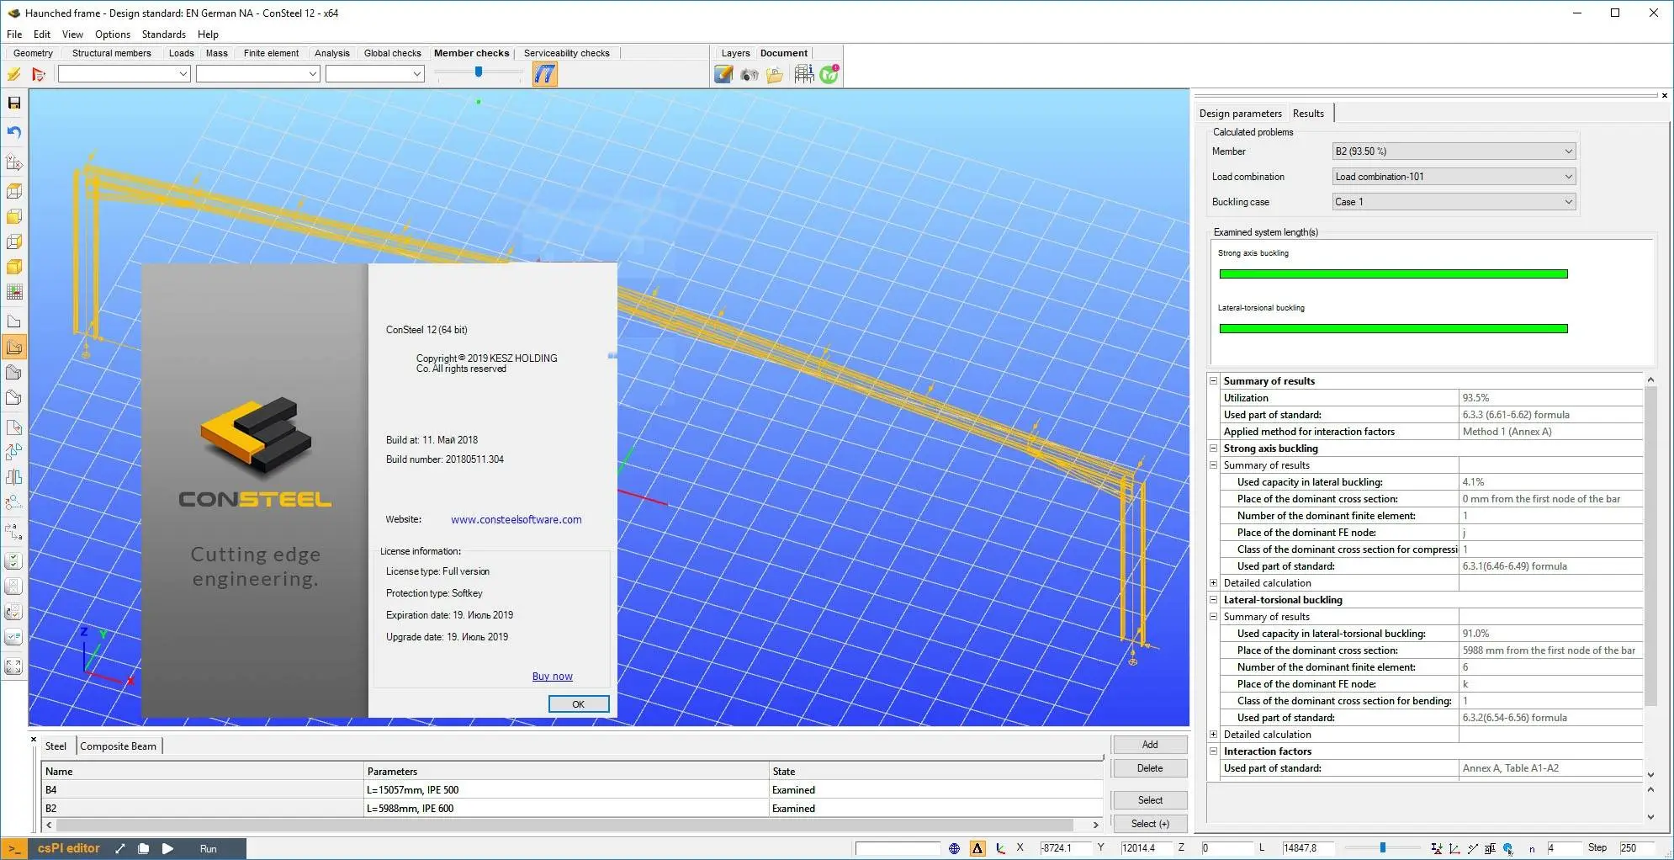Toggle the highlighted triangle delta icon in status bar

coord(977,848)
